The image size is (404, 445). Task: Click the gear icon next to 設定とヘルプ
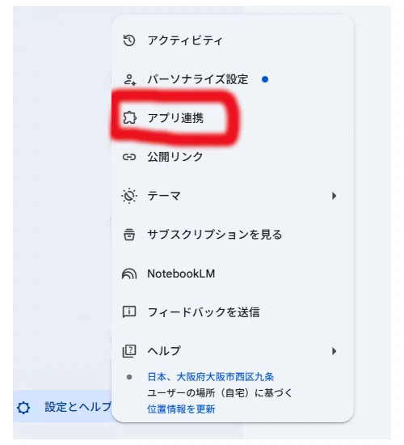click(23, 408)
